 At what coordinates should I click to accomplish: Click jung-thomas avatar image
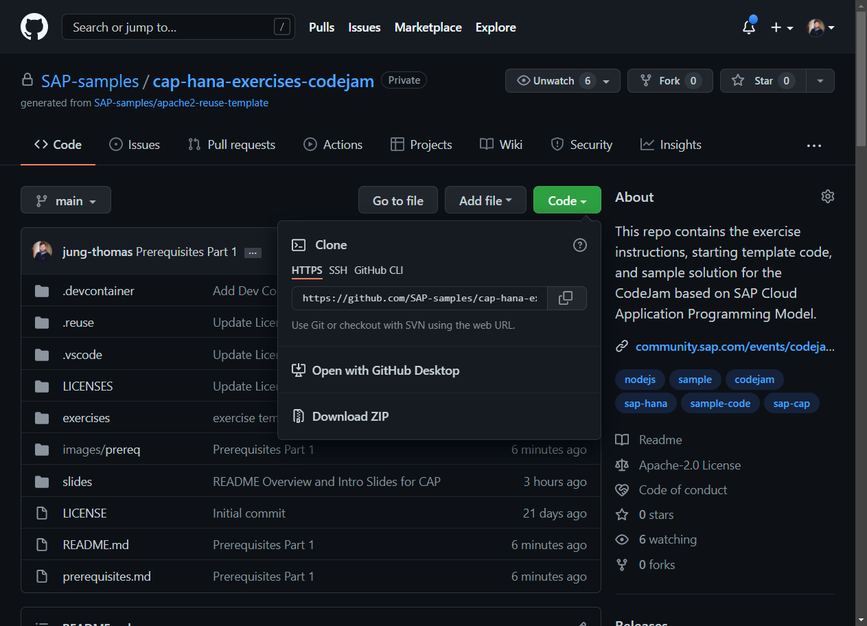coord(42,251)
